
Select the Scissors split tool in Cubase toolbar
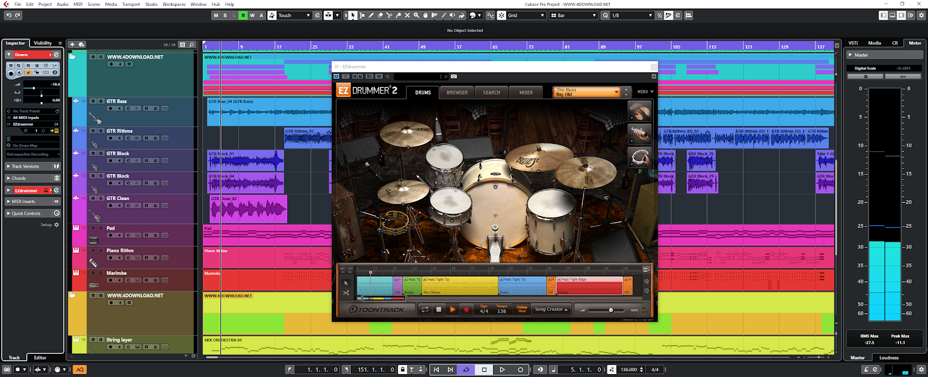pyautogui.click(x=389, y=16)
